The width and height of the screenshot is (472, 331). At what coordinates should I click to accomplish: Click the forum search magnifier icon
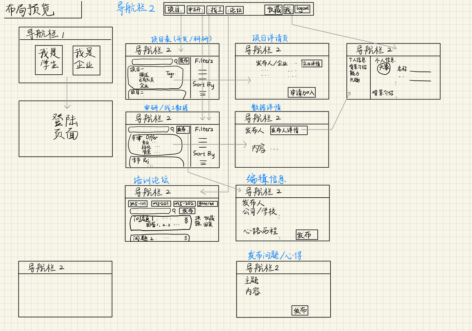(x=174, y=211)
